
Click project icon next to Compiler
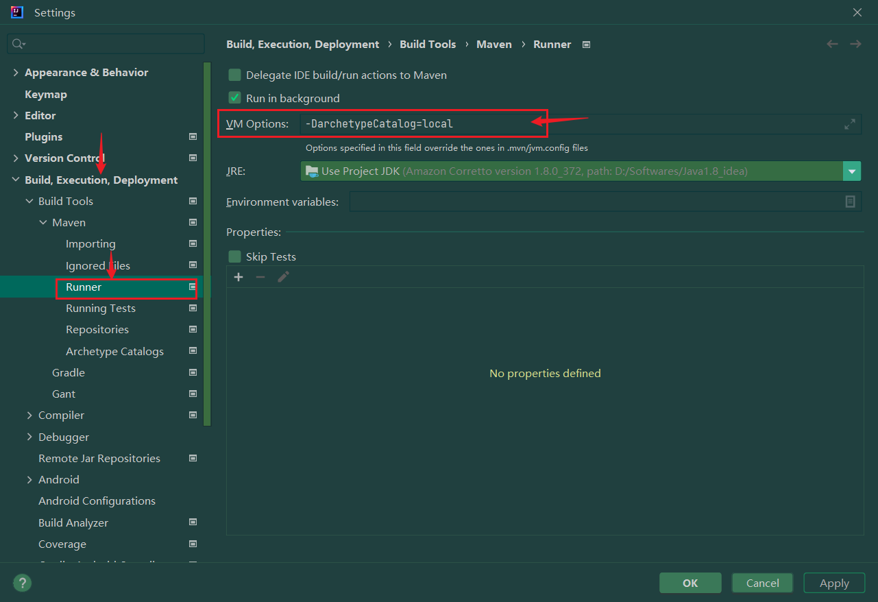click(x=193, y=416)
